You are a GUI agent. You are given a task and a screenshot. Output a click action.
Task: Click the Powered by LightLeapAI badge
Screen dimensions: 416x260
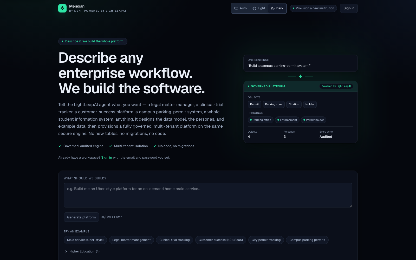[x=336, y=86]
